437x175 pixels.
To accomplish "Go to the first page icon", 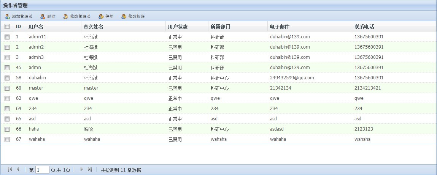I will (10, 169).
